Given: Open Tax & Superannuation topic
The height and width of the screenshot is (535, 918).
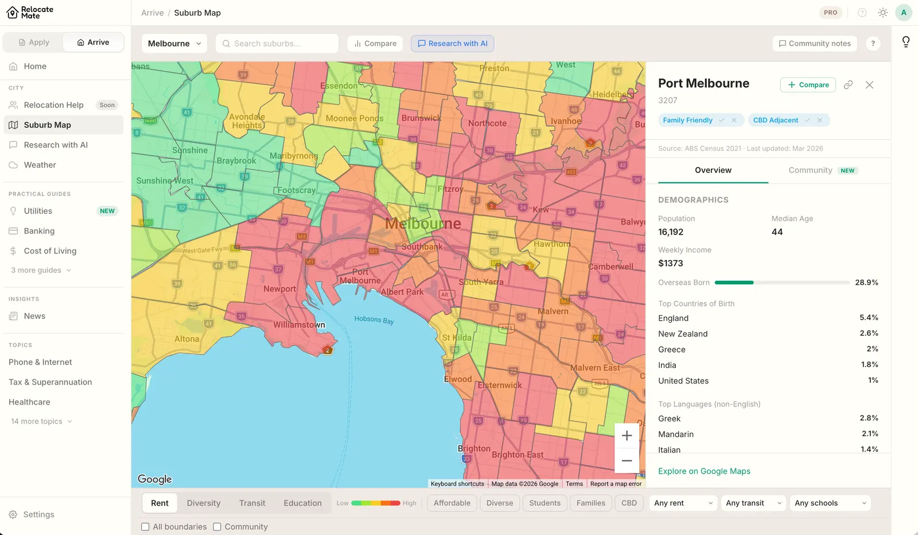Looking at the screenshot, I should (x=50, y=382).
